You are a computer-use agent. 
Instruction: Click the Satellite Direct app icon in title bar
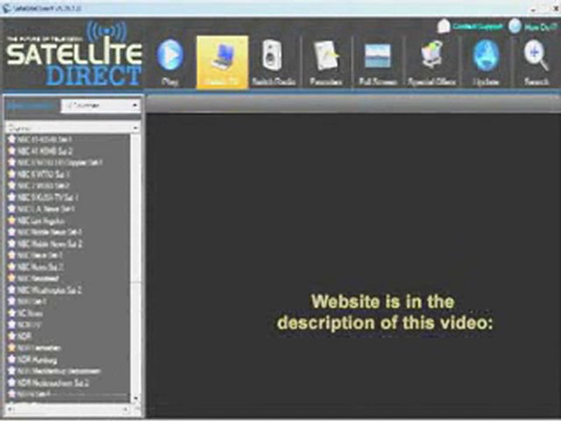(x=7, y=9)
